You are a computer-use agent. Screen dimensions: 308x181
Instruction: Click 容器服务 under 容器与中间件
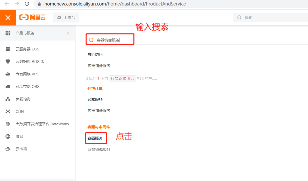[x=95, y=138]
